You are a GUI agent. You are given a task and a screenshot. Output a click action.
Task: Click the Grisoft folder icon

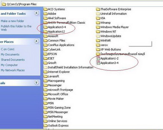(x=46, y=63)
